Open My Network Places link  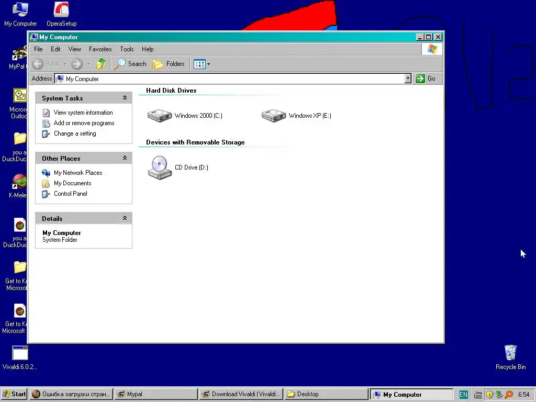pos(78,173)
